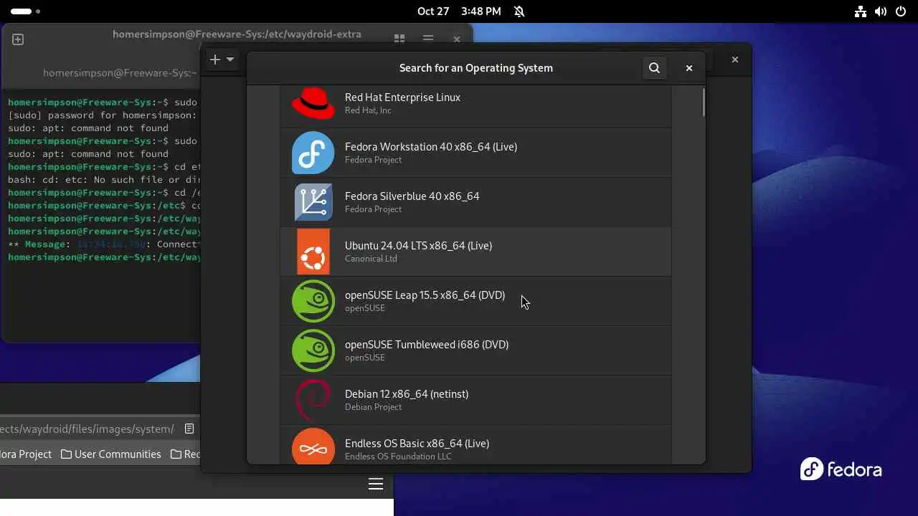Open the power icon in the system menu
This screenshot has width=918, height=516.
901,11
